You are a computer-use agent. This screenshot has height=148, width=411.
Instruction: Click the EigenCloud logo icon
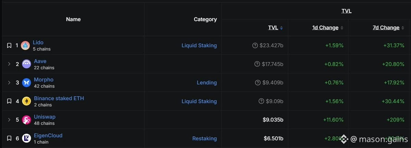[x=26, y=138]
